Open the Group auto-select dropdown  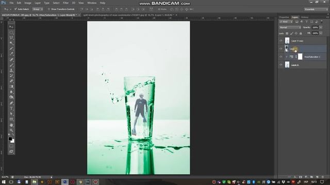pos(38,9)
